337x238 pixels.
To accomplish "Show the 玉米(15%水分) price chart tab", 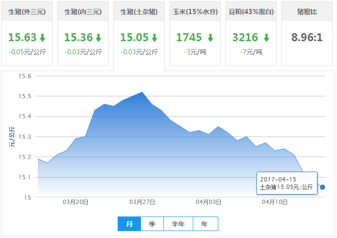I will (195, 12).
